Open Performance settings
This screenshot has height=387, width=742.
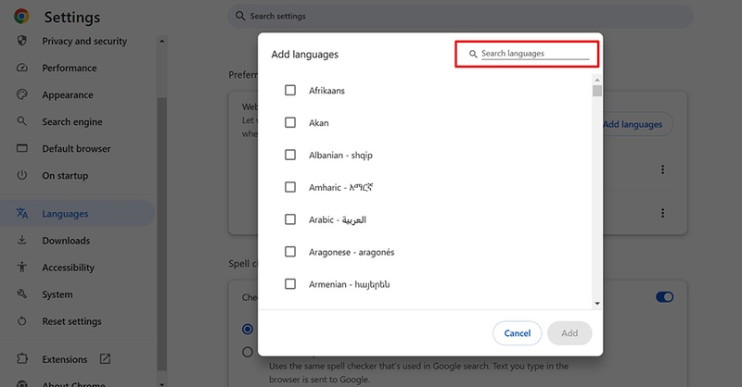click(69, 68)
